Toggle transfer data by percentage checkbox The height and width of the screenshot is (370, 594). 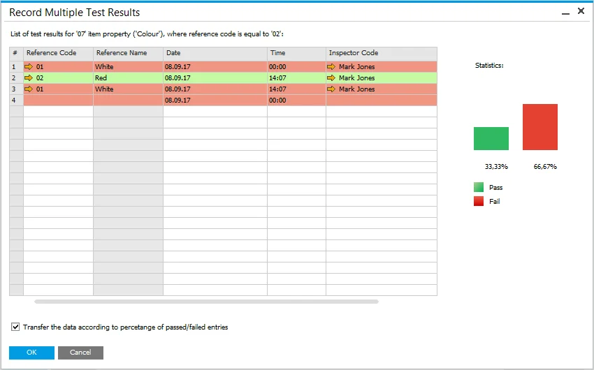click(x=15, y=327)
